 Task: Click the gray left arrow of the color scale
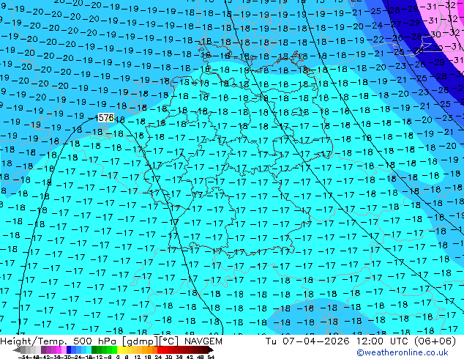point(17,349)
